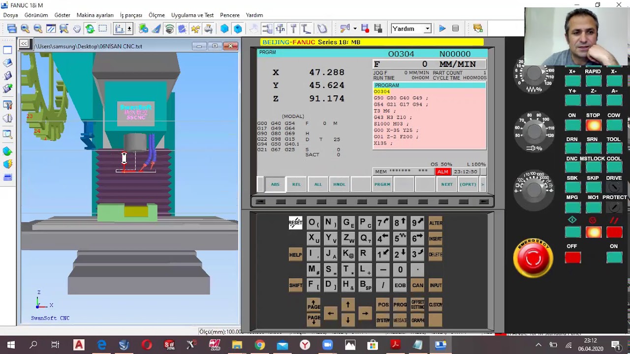
Task: Click the NEXT softkey
Action: pos(446,184)
